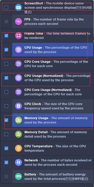Viewport: 94px width, 187px height.
Task: Disable the CPU Usage (Normalized) checkbox
Action: (x=6, y=78)
